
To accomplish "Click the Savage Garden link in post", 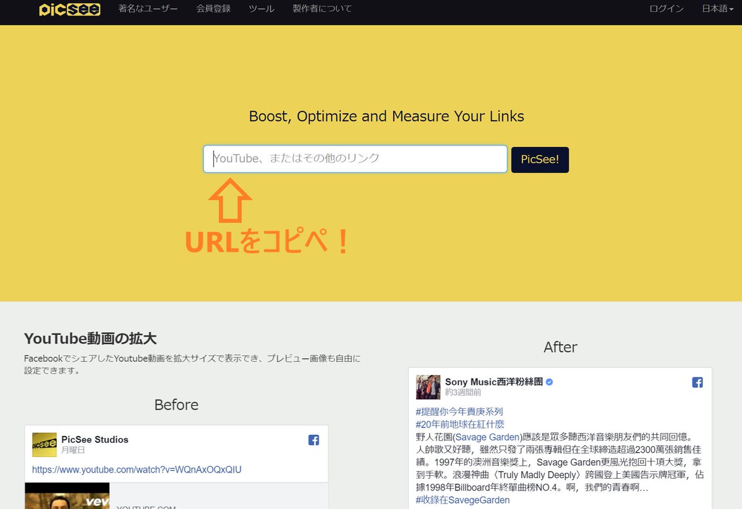I will (488, 437).
